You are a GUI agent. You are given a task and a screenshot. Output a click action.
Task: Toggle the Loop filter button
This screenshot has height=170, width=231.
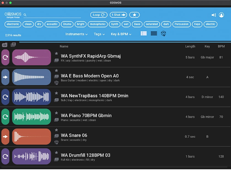tap(99, 15)
